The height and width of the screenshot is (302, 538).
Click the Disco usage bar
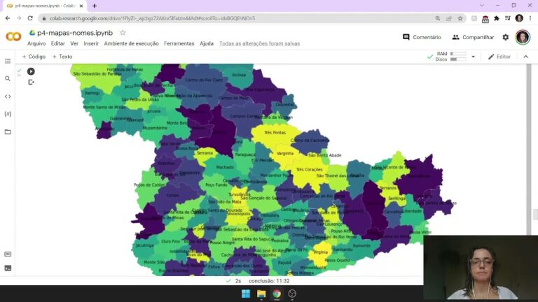pyautogui.click(x=458, y=59)
